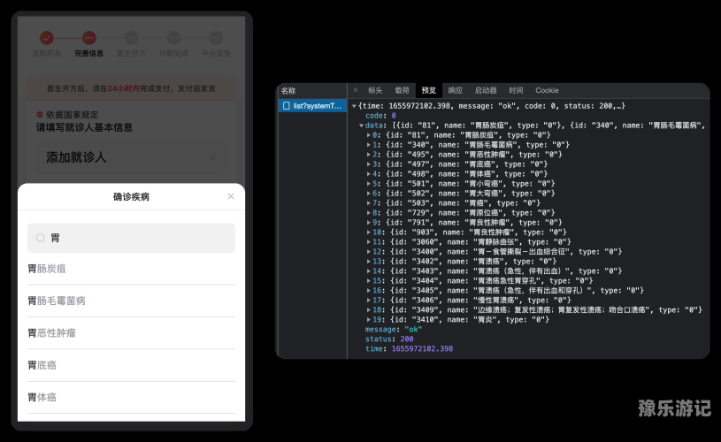Click the code: 0 line in preview
721x442 pixels.
380,116
